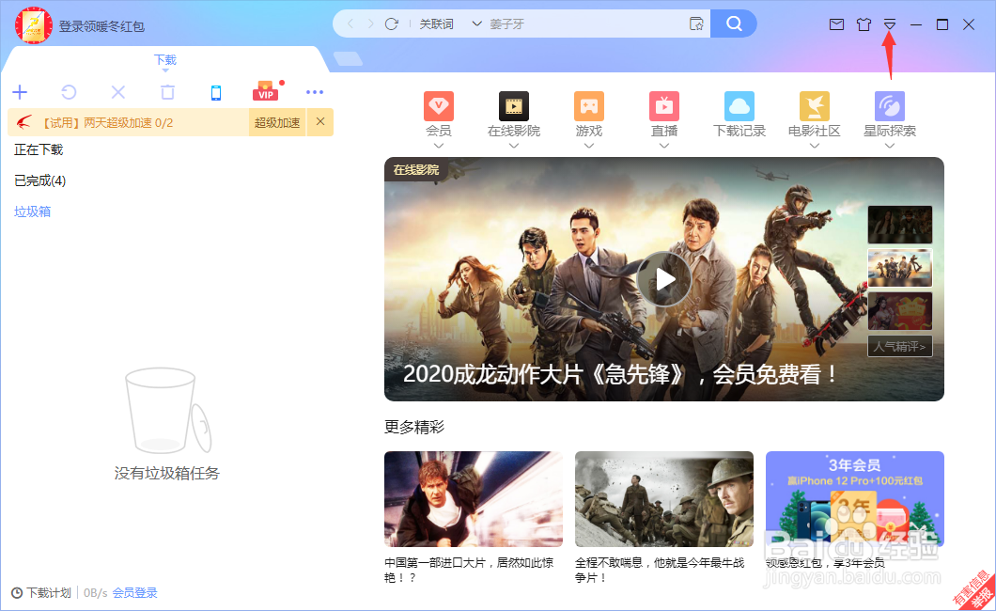
Task: Open the VIP gift icon
Action: coord(267,91)
